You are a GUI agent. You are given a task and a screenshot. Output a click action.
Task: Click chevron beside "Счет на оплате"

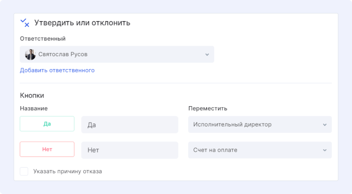[325, 150]
